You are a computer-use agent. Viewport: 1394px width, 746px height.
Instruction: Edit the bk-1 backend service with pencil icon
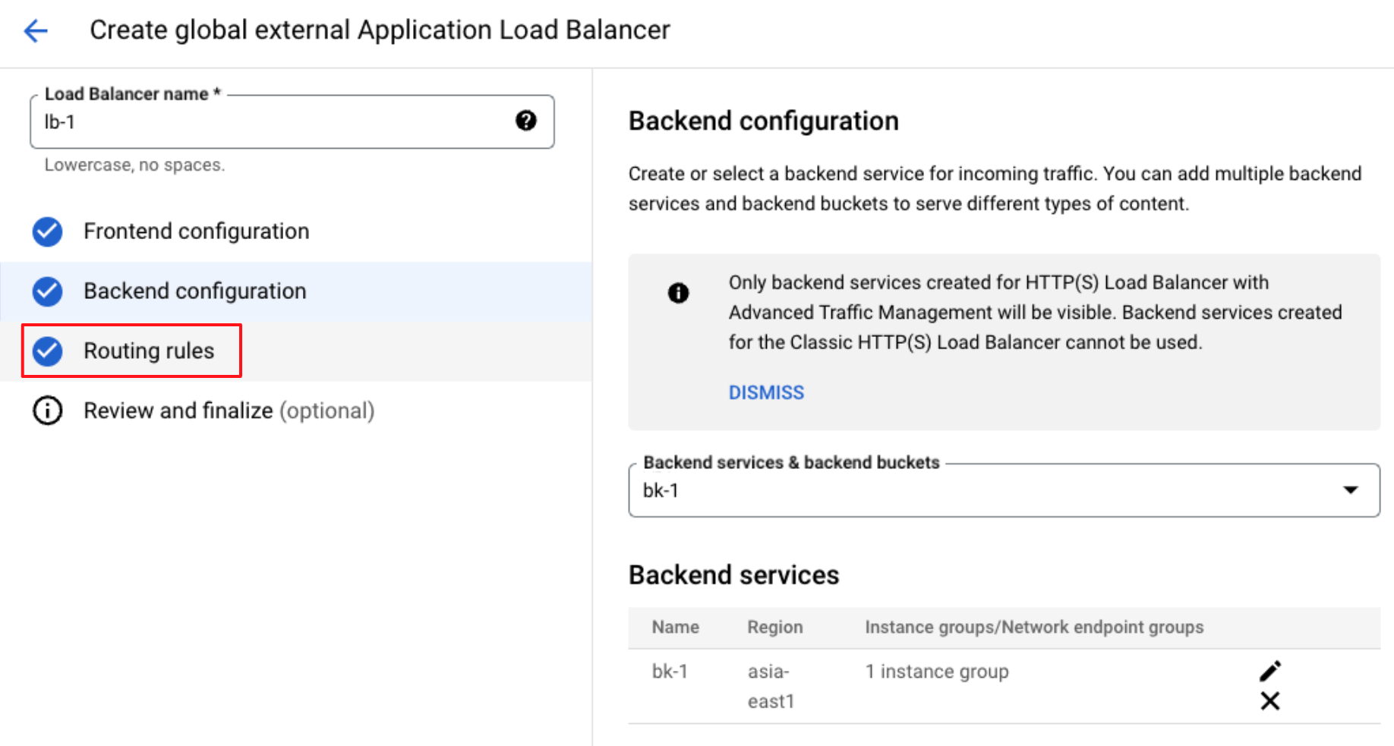click(1269, 671)
